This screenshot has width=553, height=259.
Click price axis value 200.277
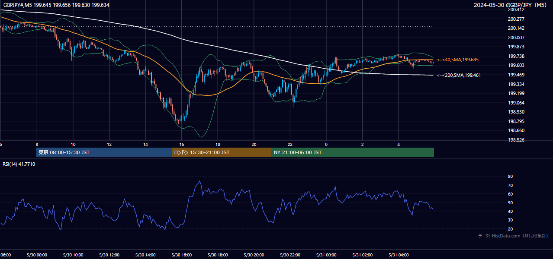pyautogui.click(x=516, y=19)
